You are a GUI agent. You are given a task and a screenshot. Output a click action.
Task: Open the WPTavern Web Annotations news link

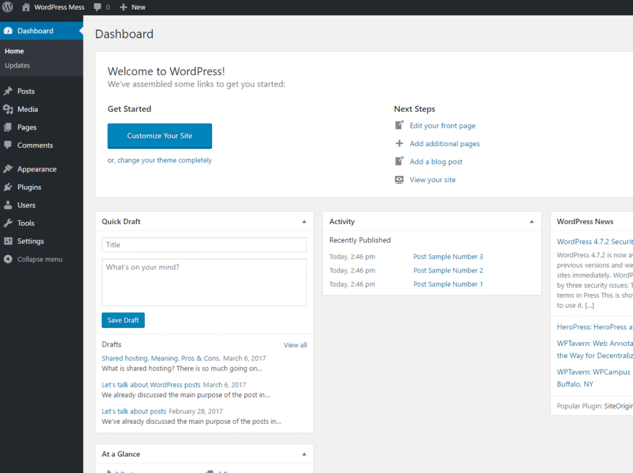click(x=594, y=349)
